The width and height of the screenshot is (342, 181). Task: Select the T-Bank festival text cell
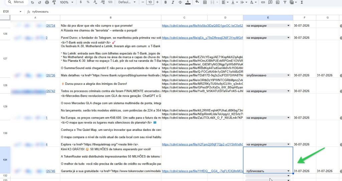point(111,59)
